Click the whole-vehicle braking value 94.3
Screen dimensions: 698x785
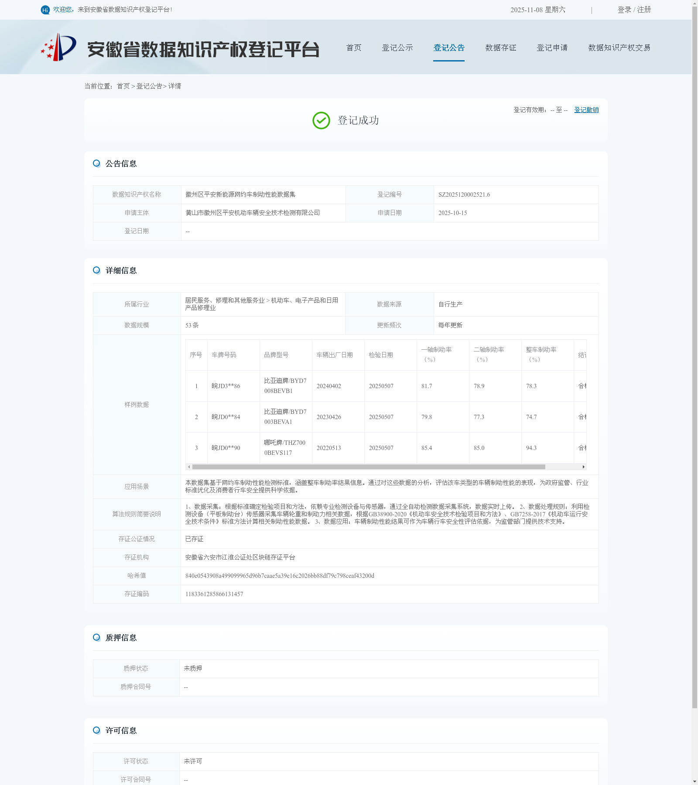(531, 448)
